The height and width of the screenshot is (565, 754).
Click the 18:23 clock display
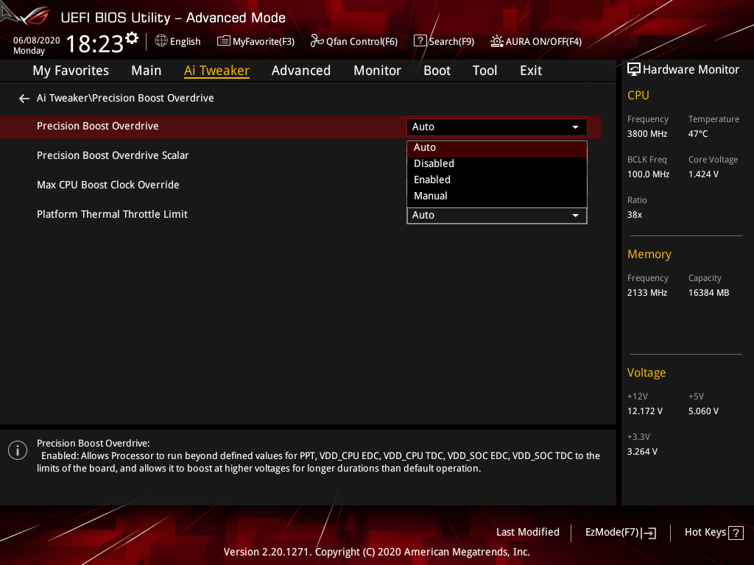pyautogui.click(x=95, y=44)
